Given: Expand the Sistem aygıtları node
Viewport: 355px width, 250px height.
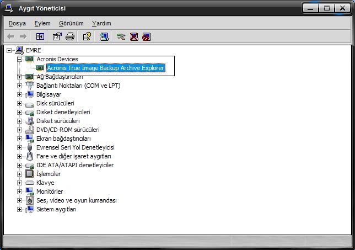Looking at the screenshot, I should coord(19,209).
